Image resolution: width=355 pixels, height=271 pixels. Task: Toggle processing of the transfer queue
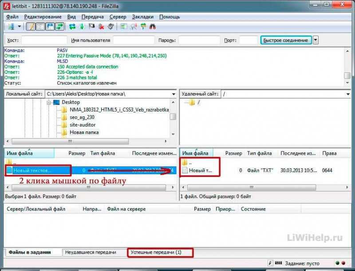coord(82,27)
